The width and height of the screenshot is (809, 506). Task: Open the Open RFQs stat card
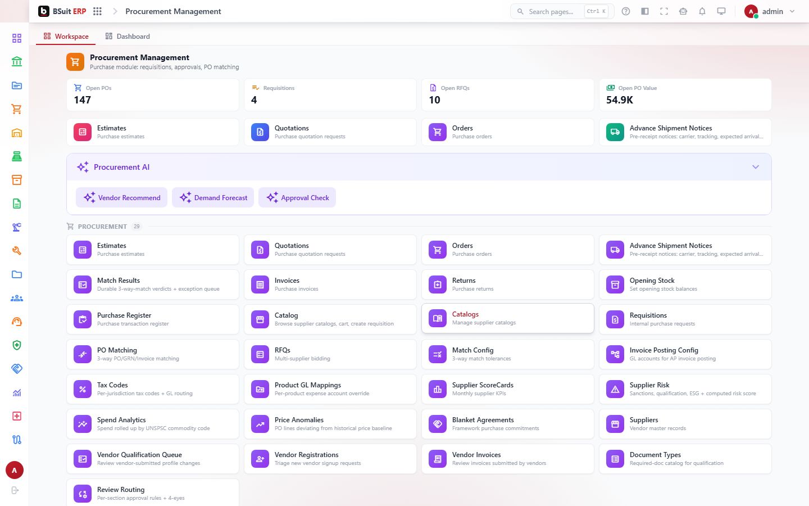pyautogui.click(x=508, y=94)
